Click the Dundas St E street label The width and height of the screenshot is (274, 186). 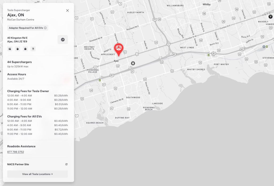pyautogui.click(x=225, y=27)
